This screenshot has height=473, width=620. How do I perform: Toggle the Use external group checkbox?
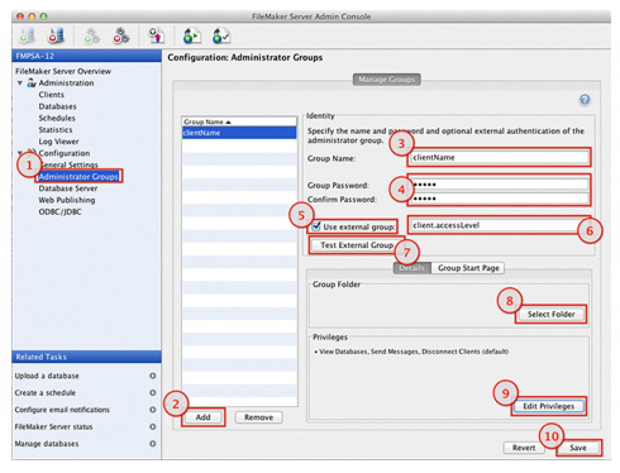[x=316, y=226]
